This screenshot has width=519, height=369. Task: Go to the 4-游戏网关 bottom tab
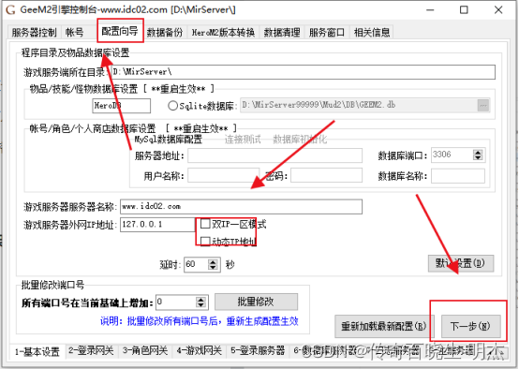point(199,351)
